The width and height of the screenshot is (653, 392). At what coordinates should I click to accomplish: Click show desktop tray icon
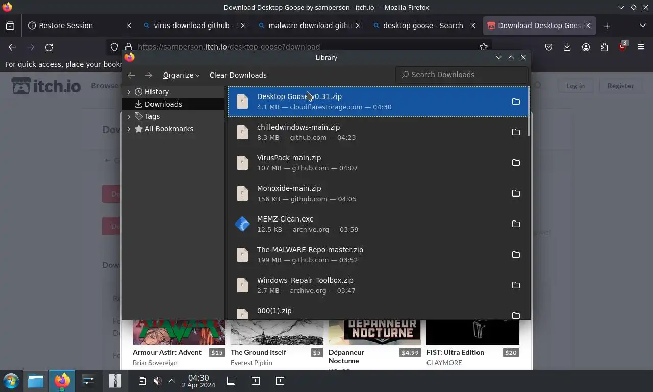point(231,381)
